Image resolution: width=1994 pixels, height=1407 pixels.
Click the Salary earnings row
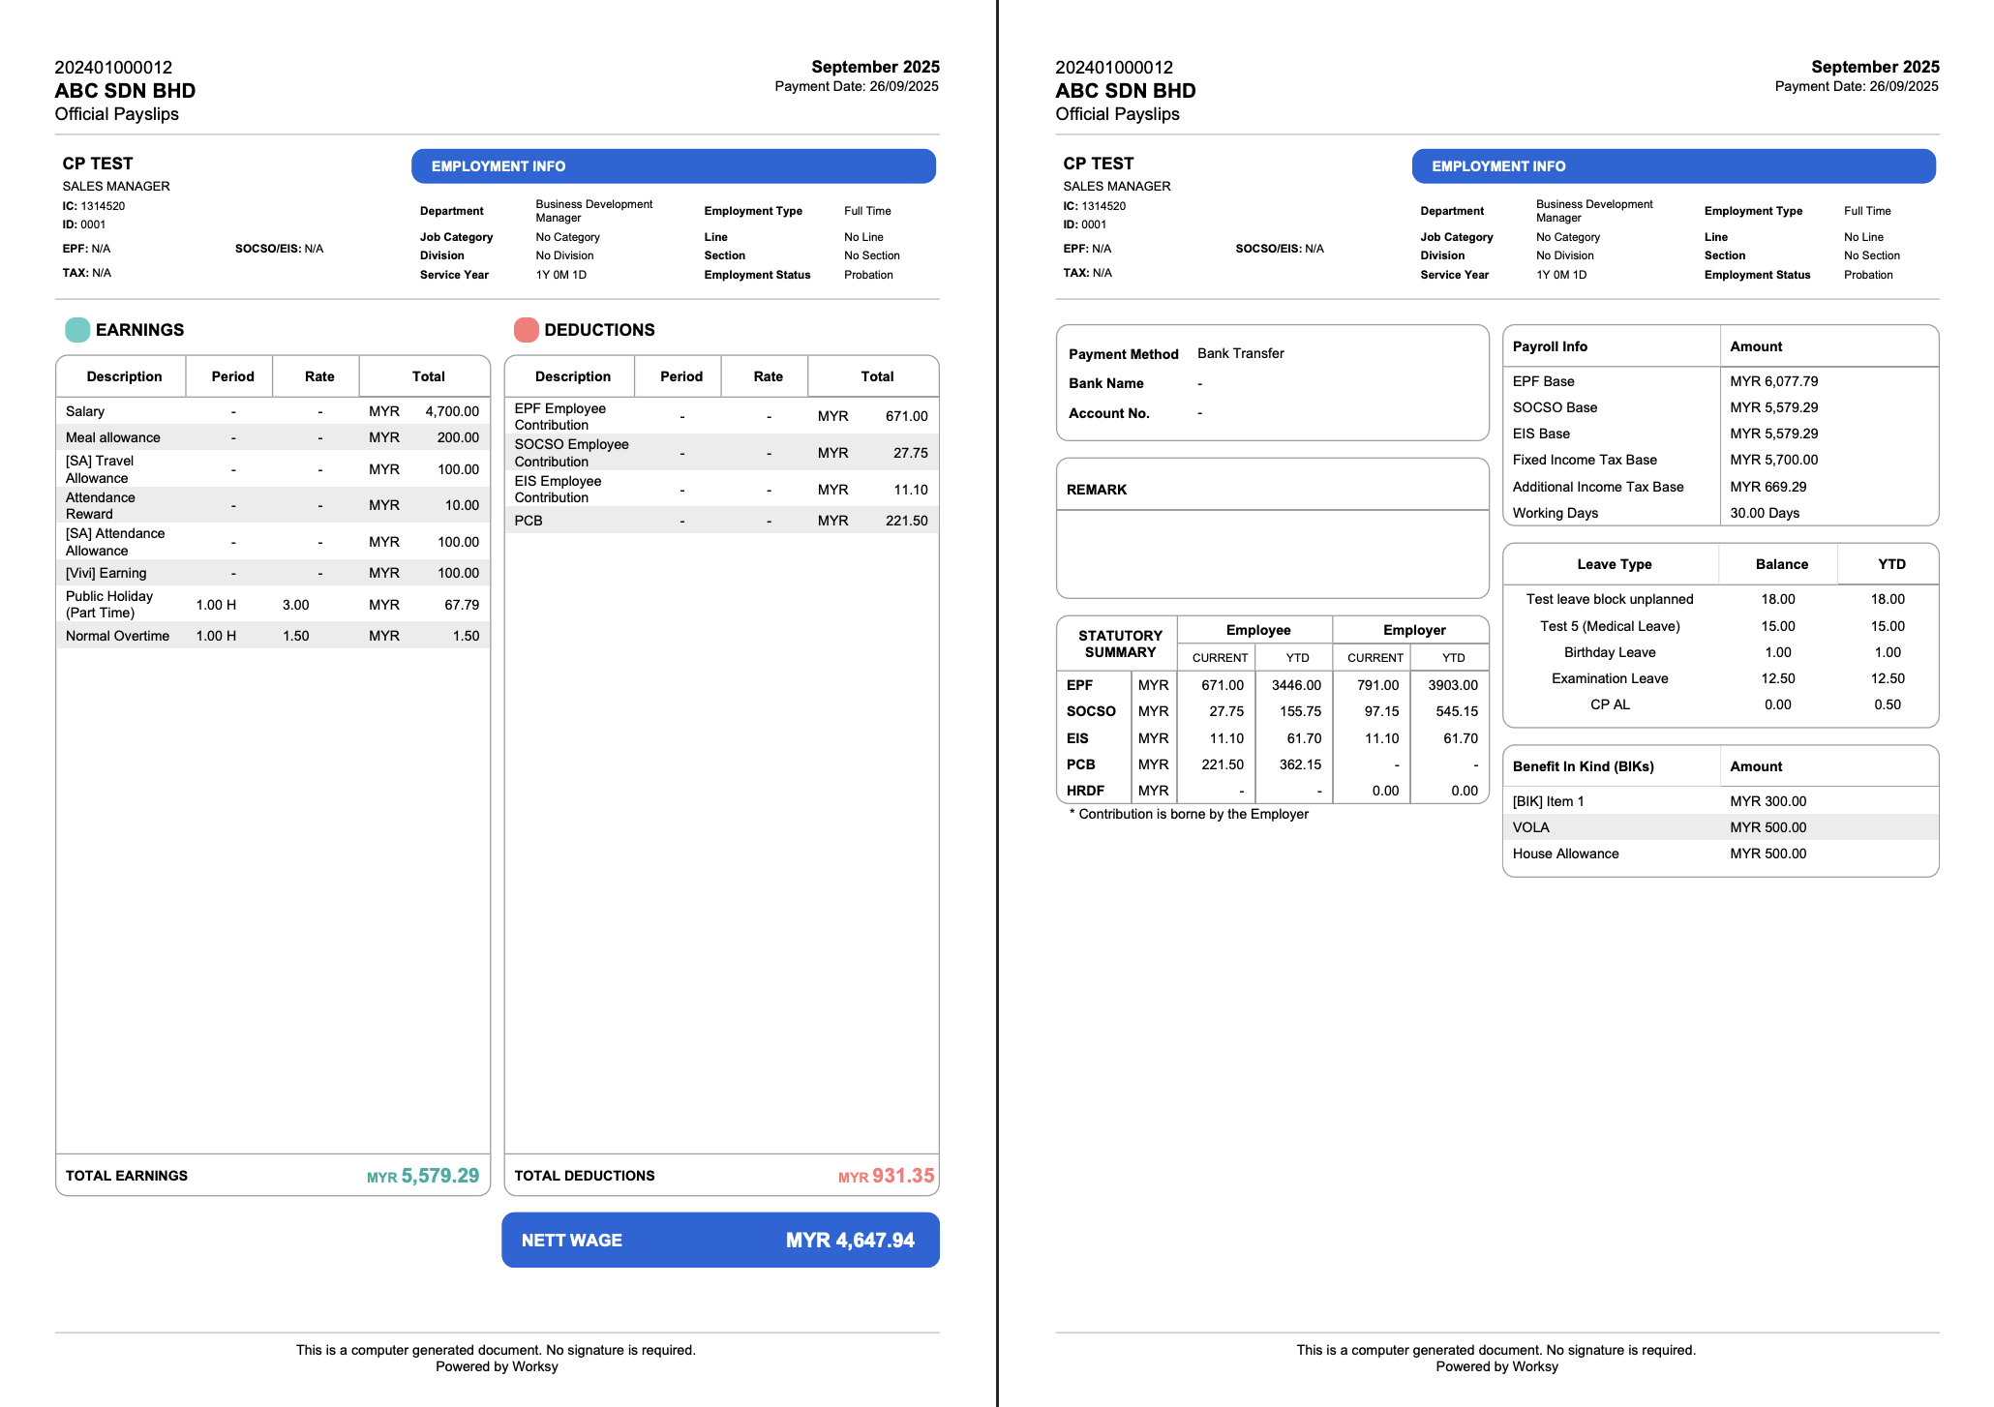point(272,411)
